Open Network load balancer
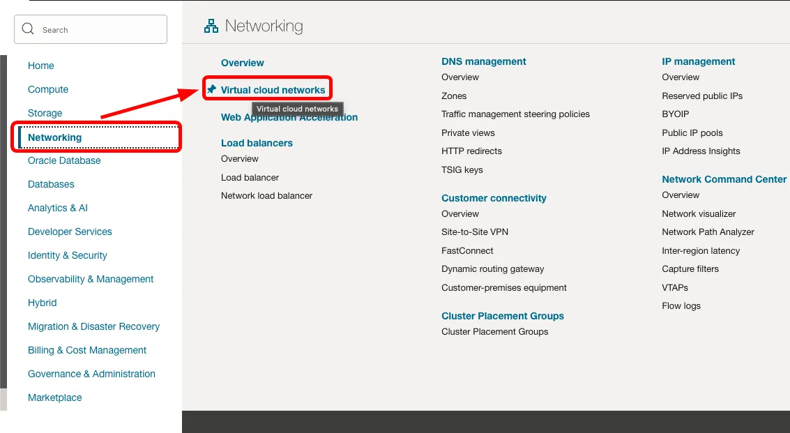Image resolution: width=790 pixels, height=433 pixels. [266, 195]
